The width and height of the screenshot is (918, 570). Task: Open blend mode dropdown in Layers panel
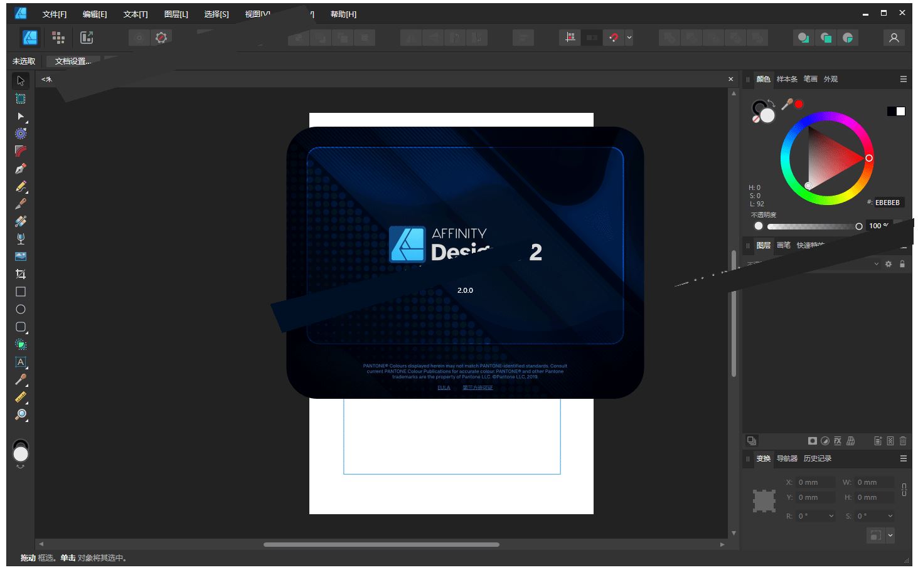click(x=877, y=264)
